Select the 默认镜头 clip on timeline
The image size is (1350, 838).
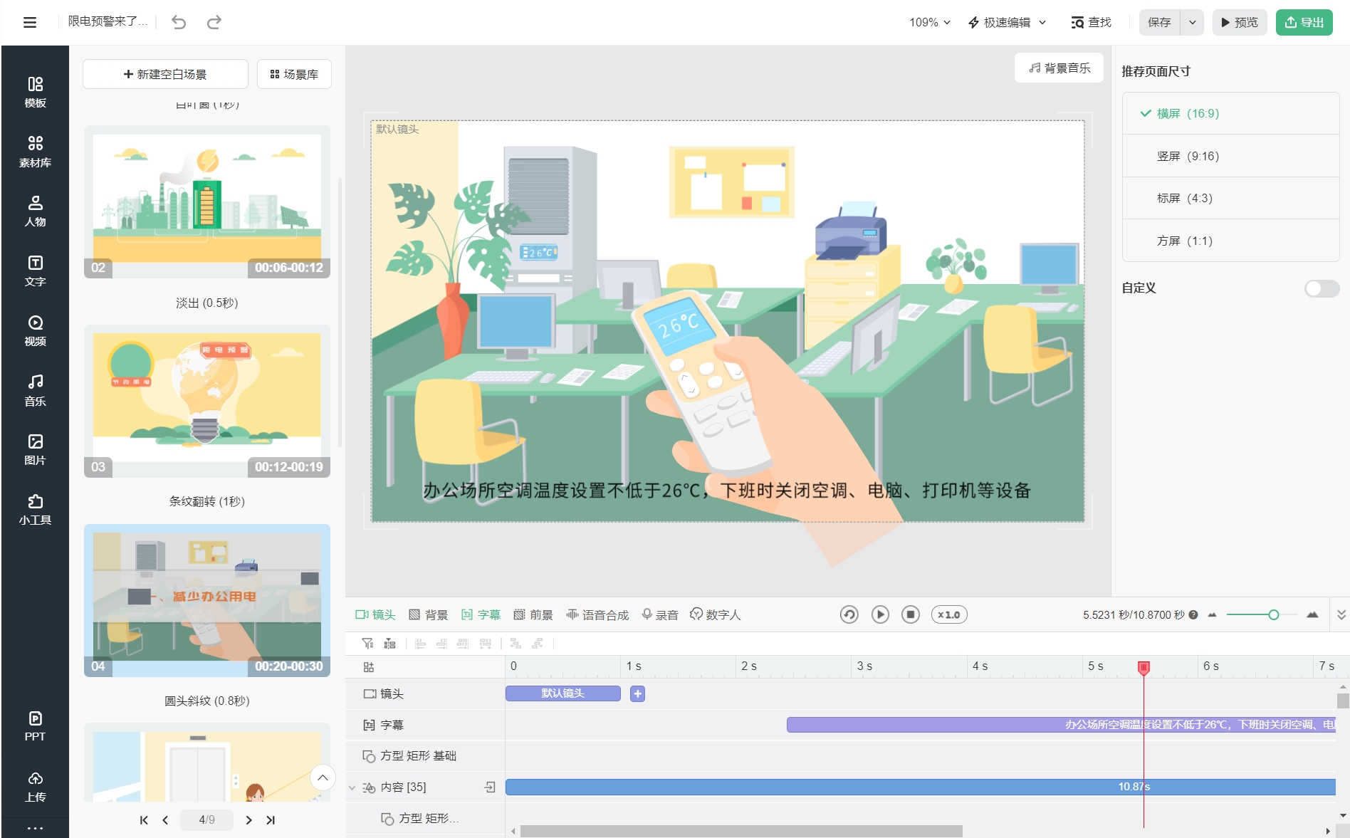[x=562, y=693]
